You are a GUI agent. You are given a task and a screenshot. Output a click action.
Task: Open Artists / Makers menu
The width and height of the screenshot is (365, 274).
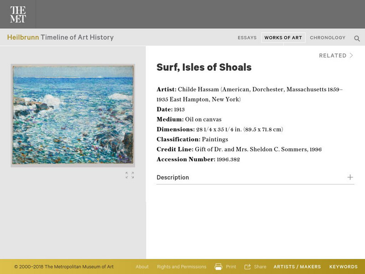click(x=297, y=267)
